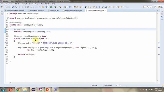Screen dimensions: 164x92
Task: Open the Help menu
Action: pos(54,4)
